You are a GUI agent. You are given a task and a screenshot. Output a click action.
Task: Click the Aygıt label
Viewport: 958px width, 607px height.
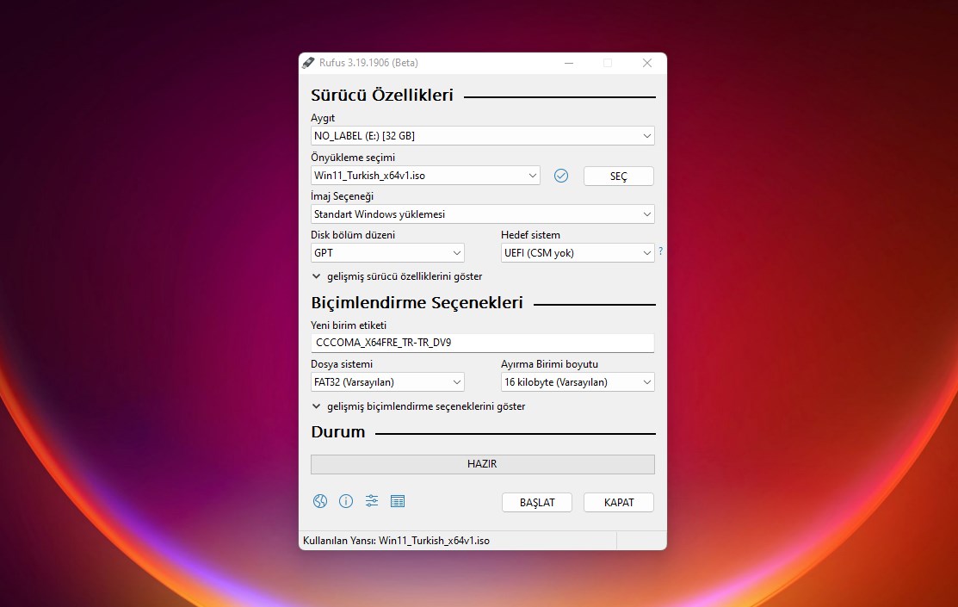323,118
